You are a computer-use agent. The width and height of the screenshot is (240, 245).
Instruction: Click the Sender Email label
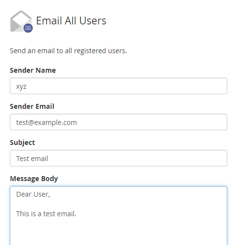click(x=32, y=106)
